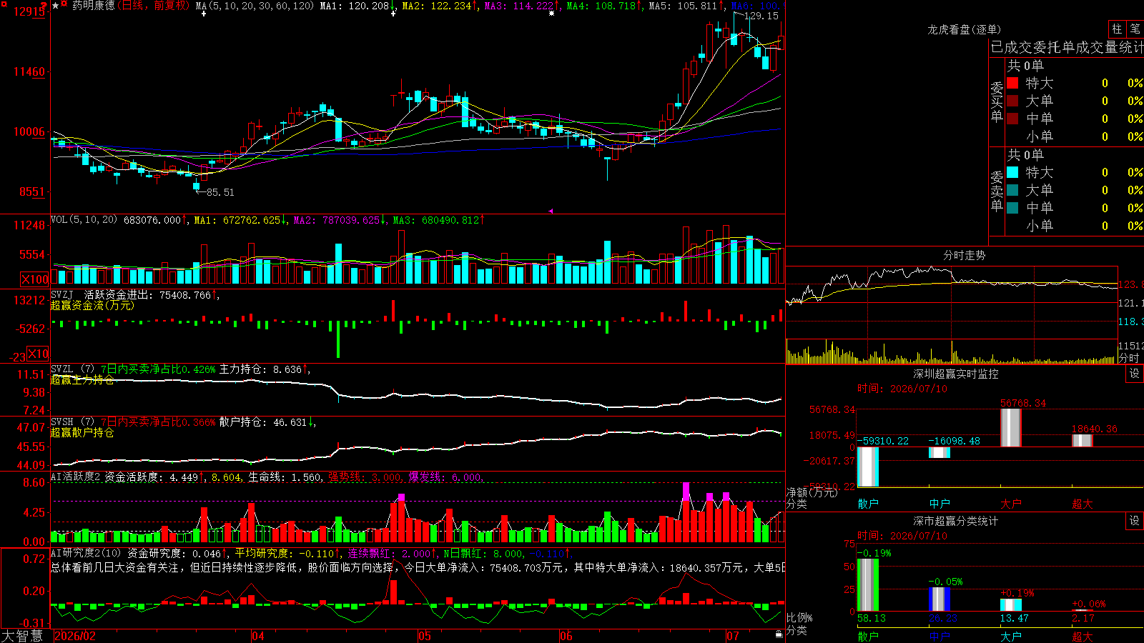Select the teal 中单 sell order swatch
1144x643 pixels.
(1012, 207)
